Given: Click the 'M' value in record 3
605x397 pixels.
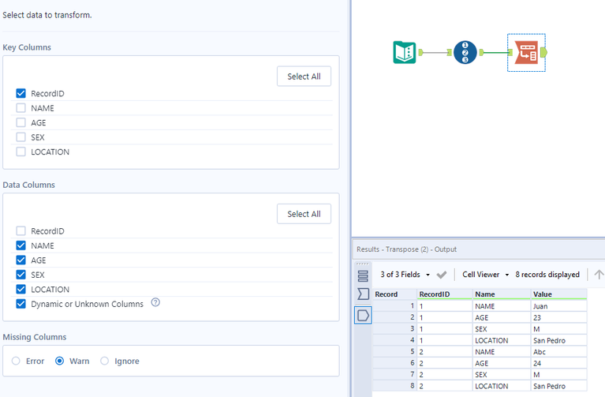Looking at the screenshot, I should pyautogui.click(x=558, y=329).
